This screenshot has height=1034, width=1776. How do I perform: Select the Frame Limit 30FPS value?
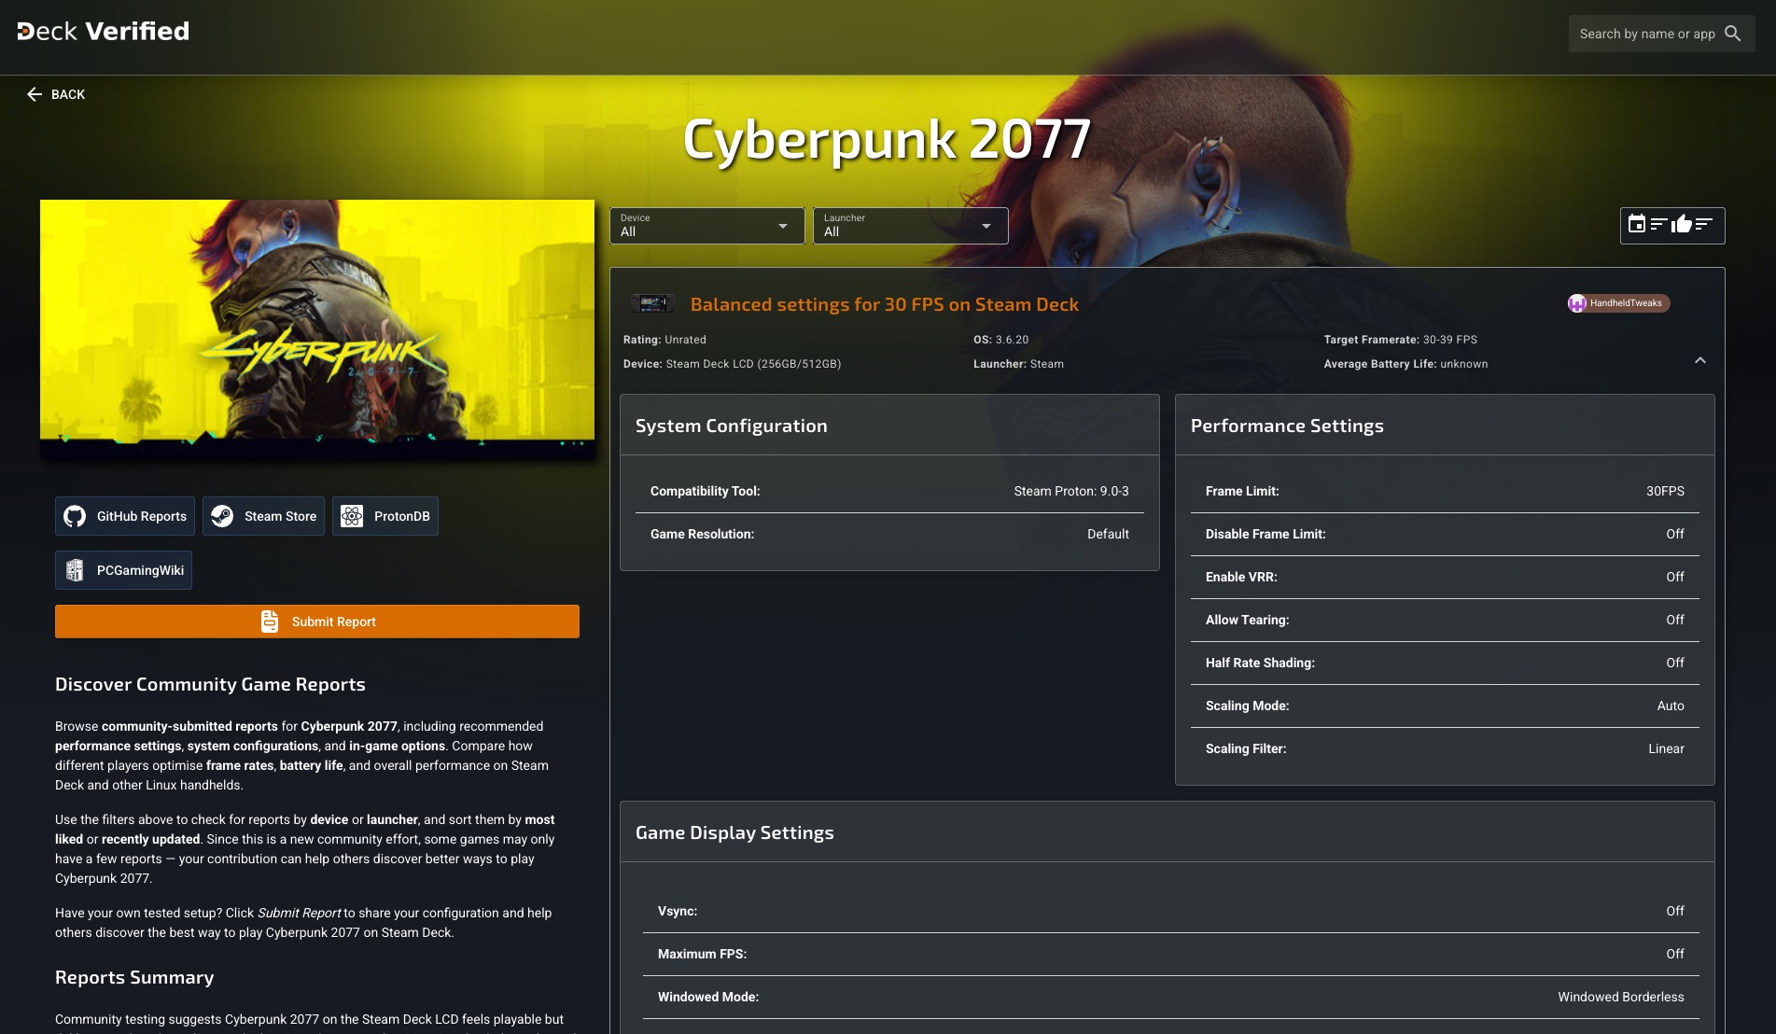[1665, 491]
